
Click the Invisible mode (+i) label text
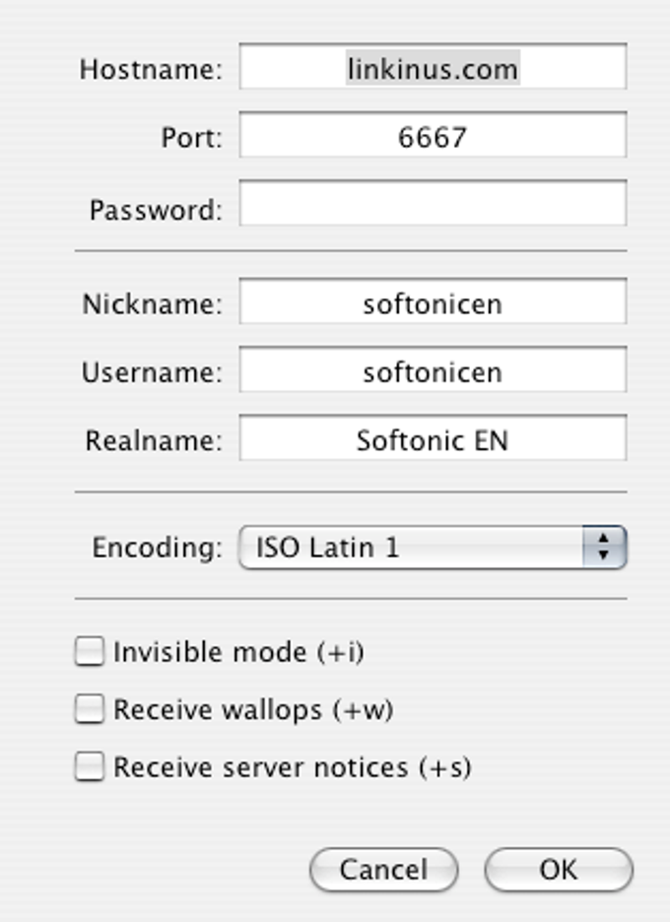coord(238,652)
